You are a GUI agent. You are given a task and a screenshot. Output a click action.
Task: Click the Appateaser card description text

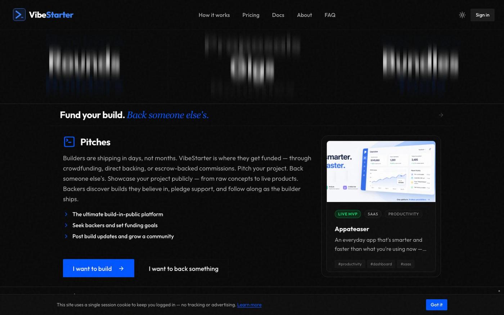381,244
